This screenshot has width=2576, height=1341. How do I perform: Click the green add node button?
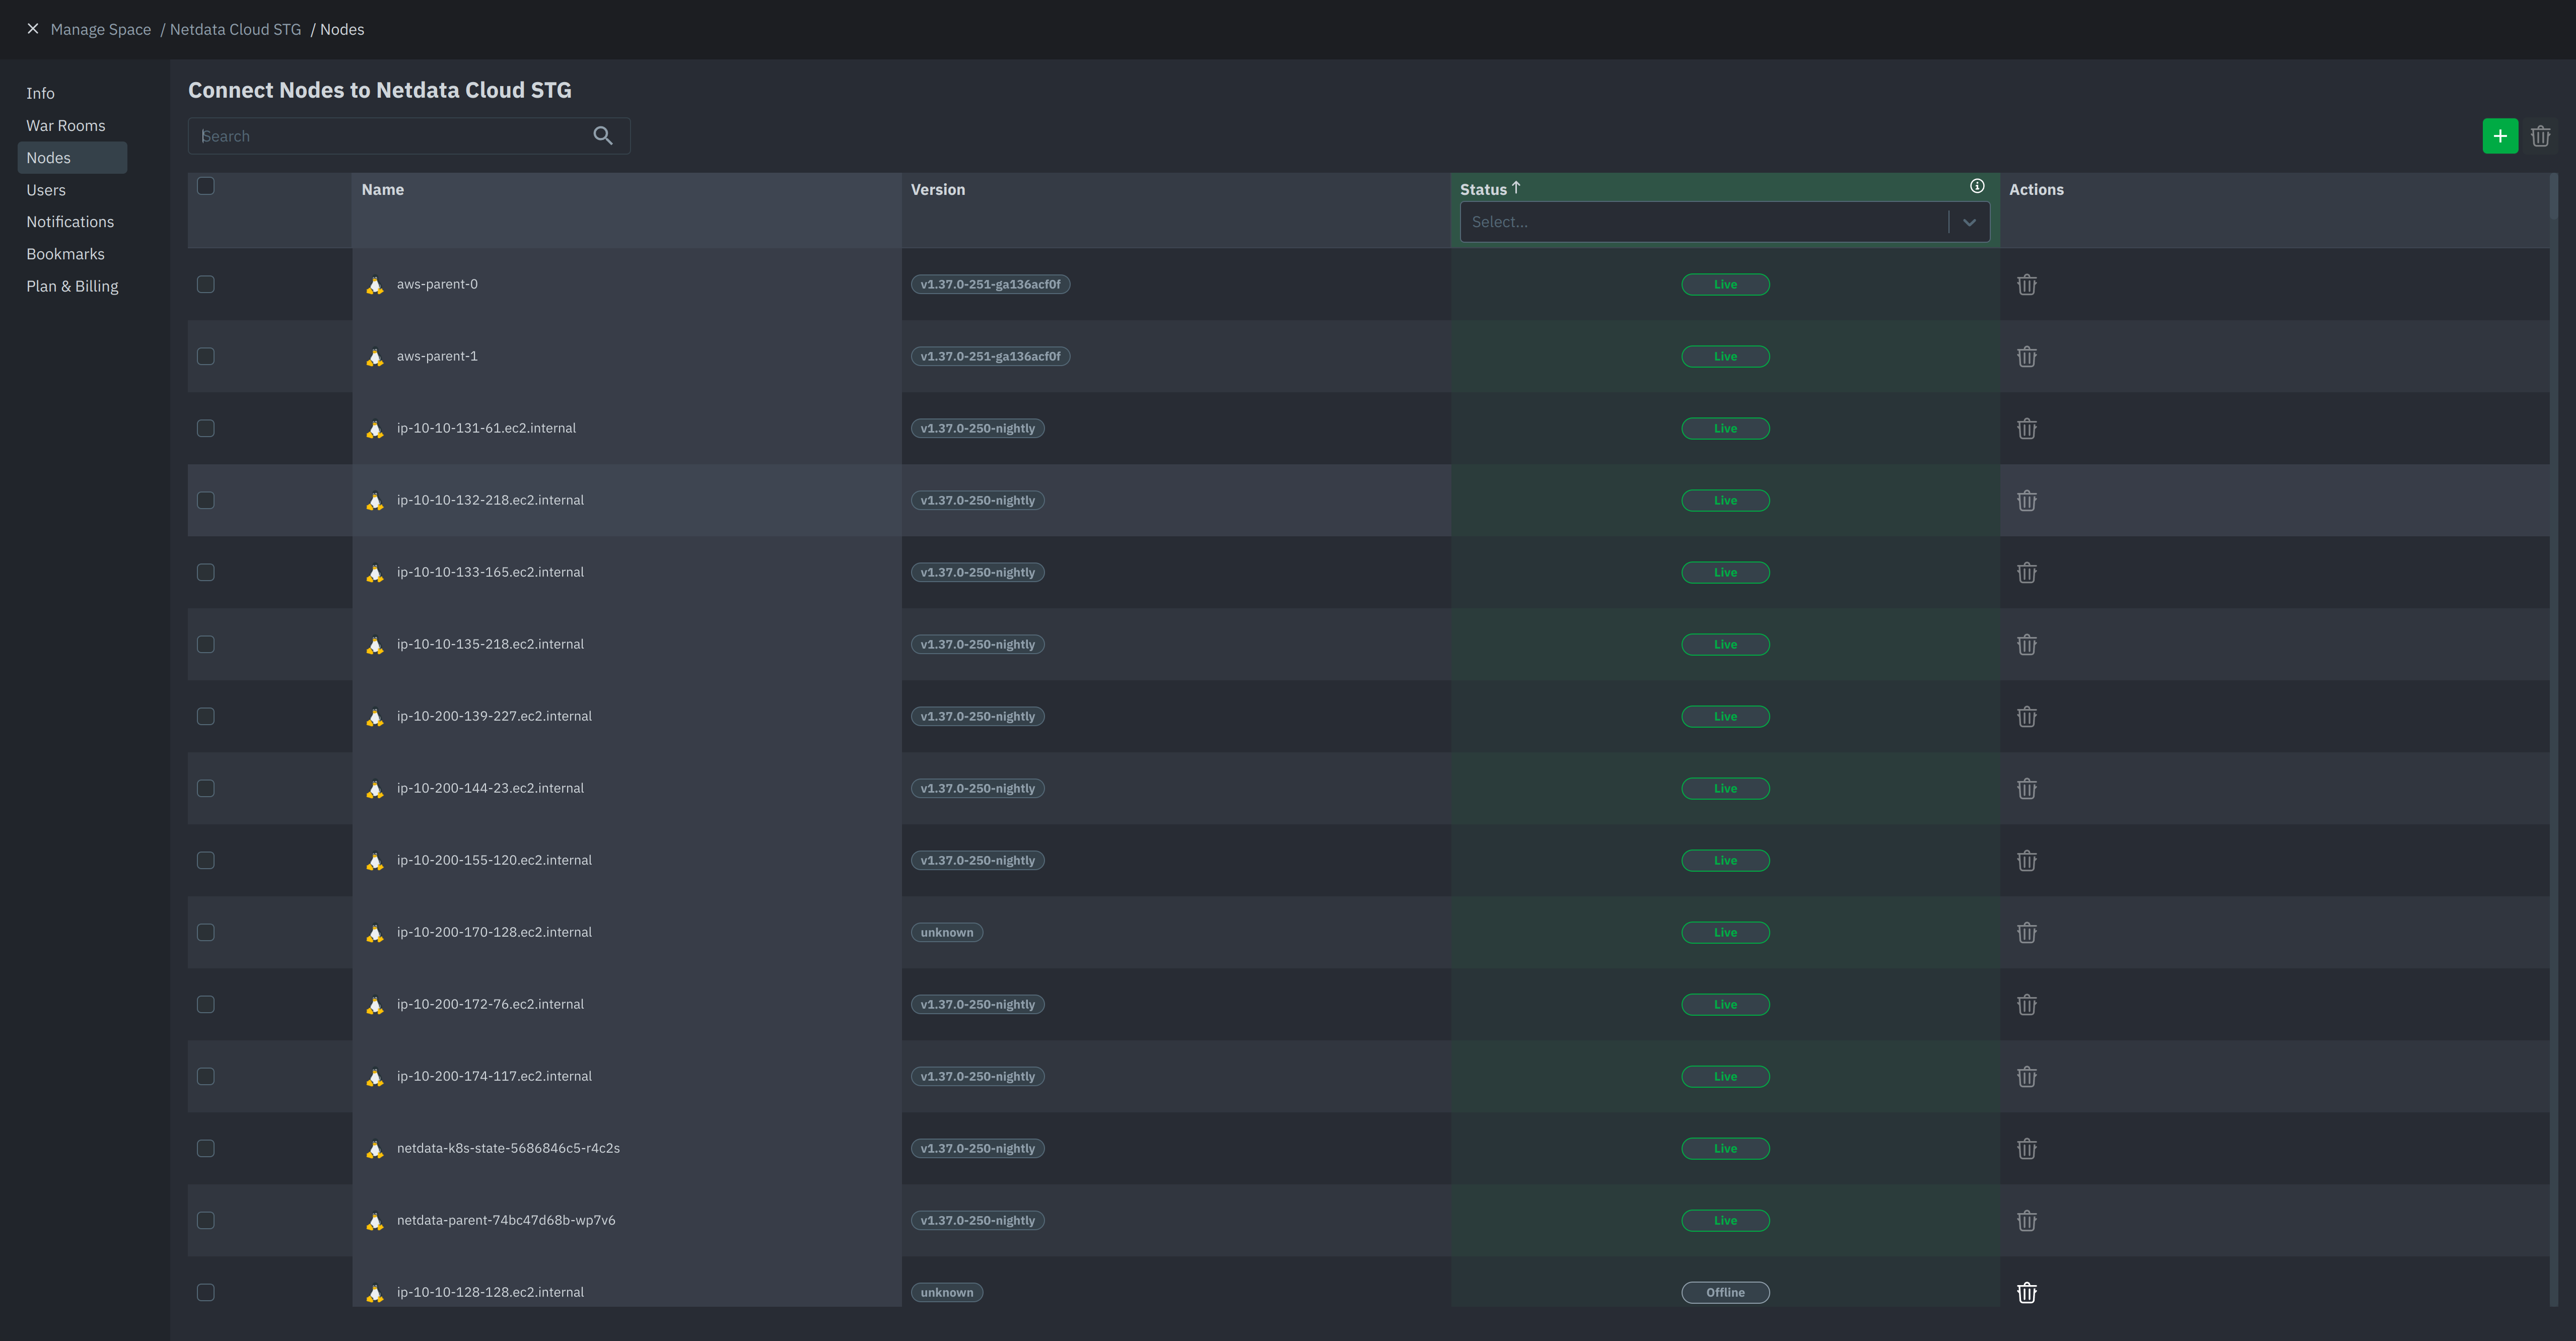[2500, 135]
